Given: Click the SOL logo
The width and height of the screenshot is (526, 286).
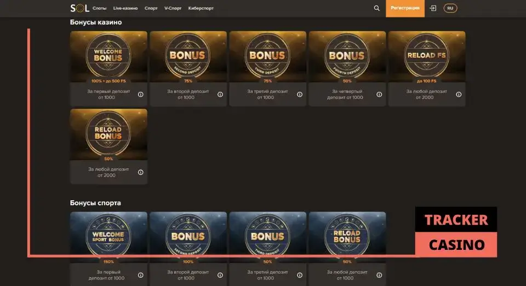Looking at the screenshot, I should [79, 8].
